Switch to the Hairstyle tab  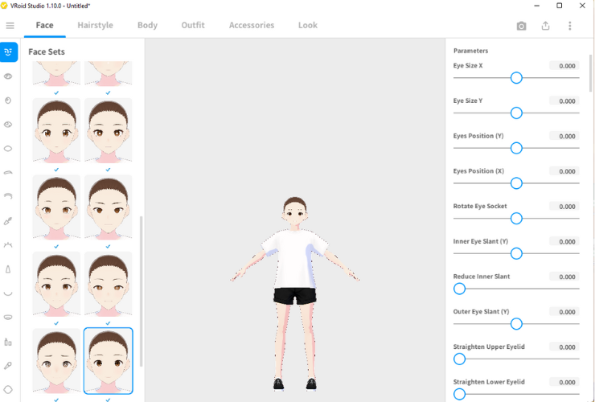tap(95, 25)
